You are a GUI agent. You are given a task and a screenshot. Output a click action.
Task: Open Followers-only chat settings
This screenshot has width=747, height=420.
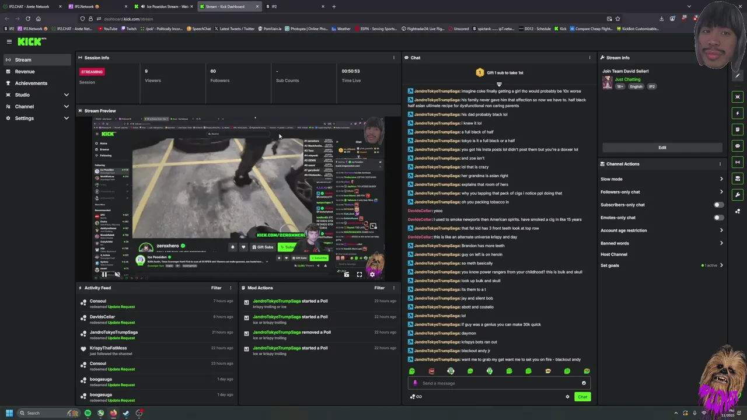[662, 192]
